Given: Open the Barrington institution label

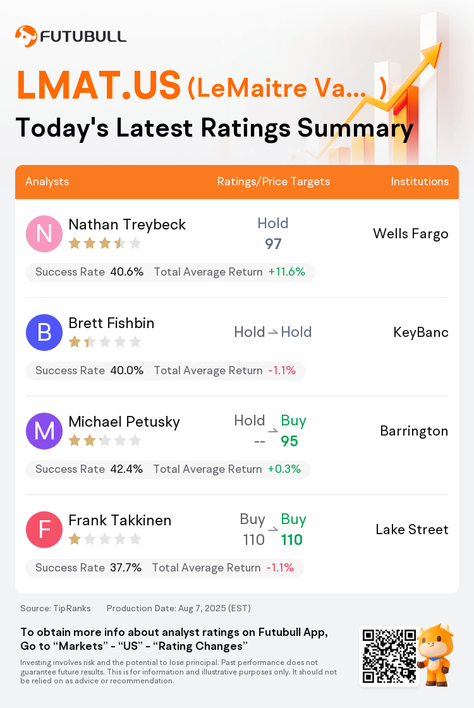Looking at the screenshot, I should pos(414,430).
